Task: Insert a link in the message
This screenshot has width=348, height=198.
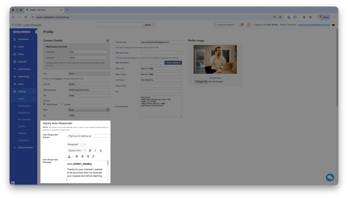Action: point(93,157)
